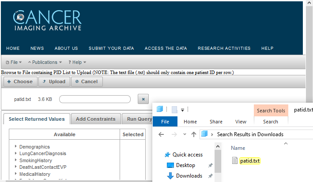Click the Quick access star icon
Image resolution: width=313 pixels, height=182 pixels.
(167, 155)
